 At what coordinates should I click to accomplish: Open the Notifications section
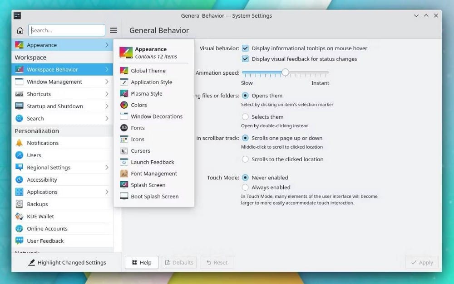click(x=46, y=143)
